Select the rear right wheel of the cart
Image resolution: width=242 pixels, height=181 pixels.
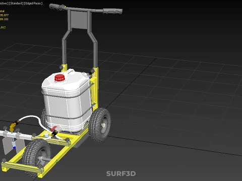tap(99, 124)
